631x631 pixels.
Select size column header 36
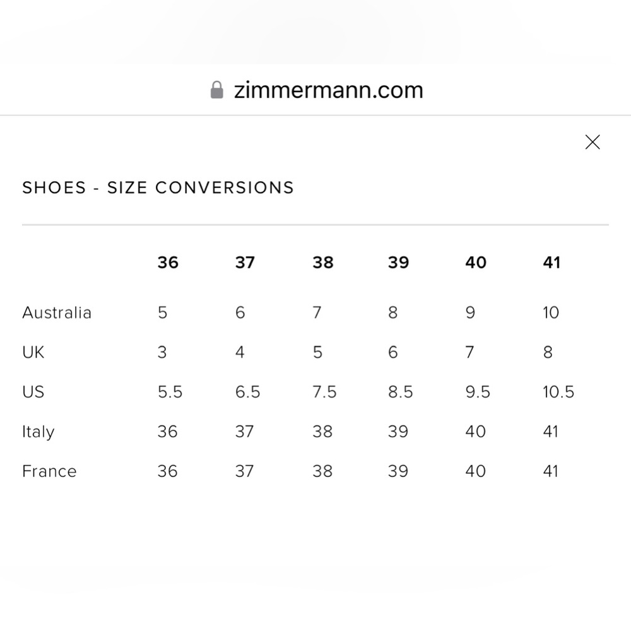pos(168,262)
